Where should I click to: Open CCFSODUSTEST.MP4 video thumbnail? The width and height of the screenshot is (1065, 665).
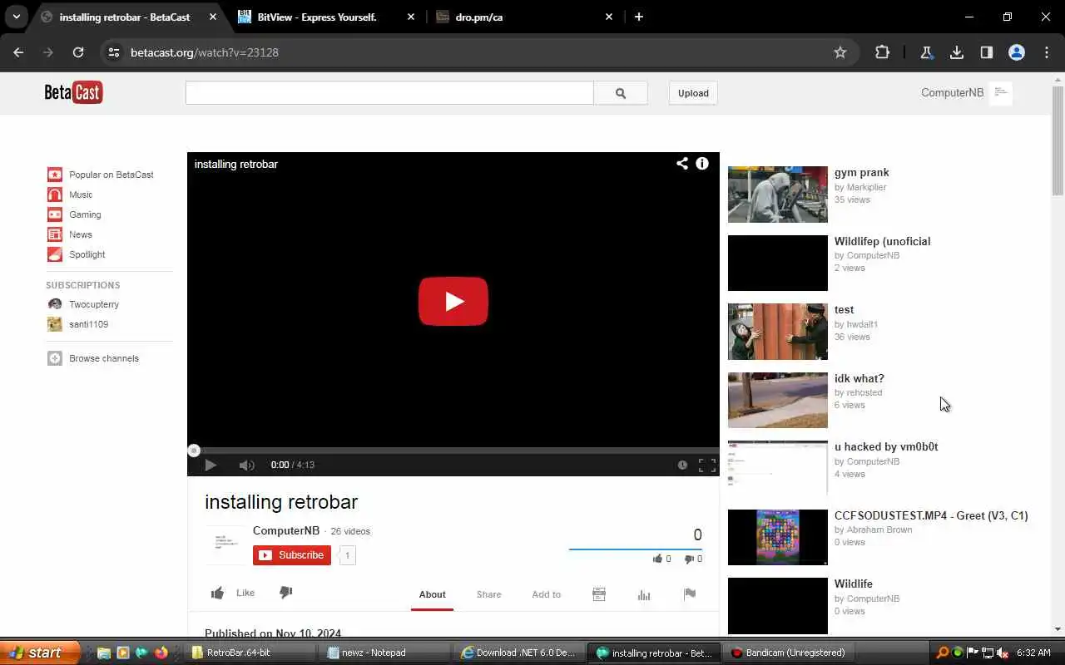(778, 537)
